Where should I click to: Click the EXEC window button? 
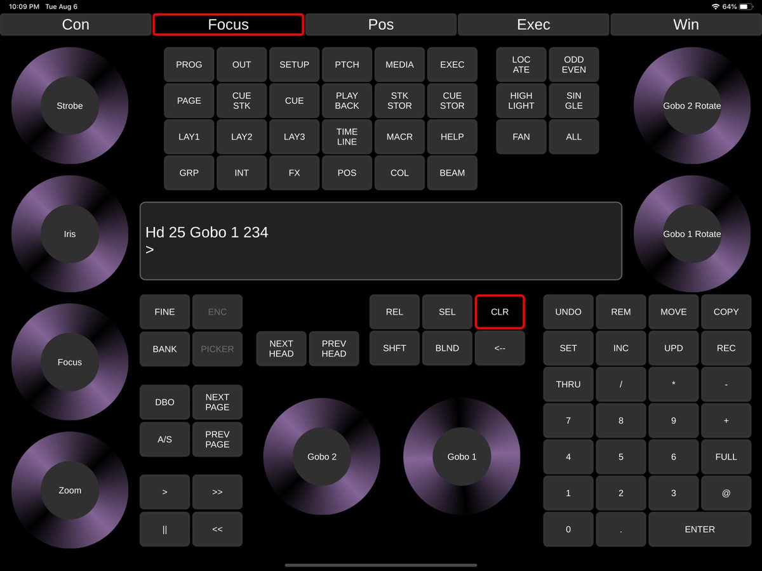pyautogui.click(x=452, y=65)
